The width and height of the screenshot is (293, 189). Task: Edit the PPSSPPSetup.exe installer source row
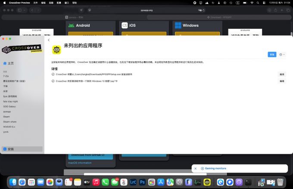point(282,74)
